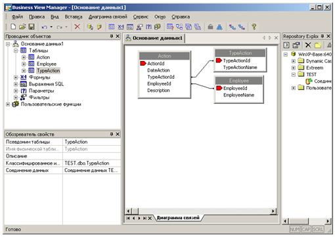This screenshot has width=335, height=237.
Task: Open the undo history dropdown arrow
Action: tap(51, 27)
